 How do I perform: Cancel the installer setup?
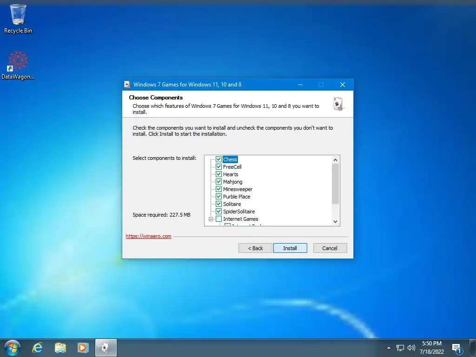[x=330, y=248]
